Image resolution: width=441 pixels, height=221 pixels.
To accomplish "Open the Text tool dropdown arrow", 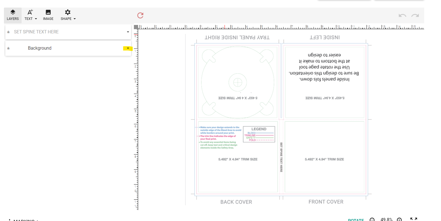I will [x=36, y=19].
